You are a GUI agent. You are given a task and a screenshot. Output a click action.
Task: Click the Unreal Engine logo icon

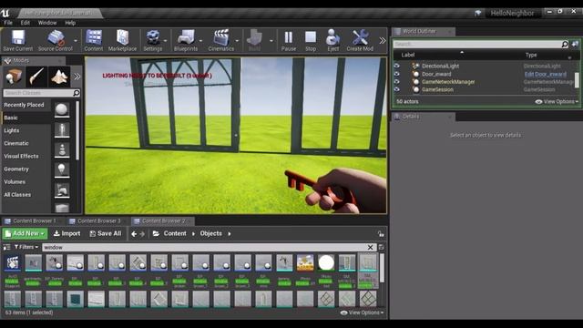pyautogui.click(x=5, y=14)
